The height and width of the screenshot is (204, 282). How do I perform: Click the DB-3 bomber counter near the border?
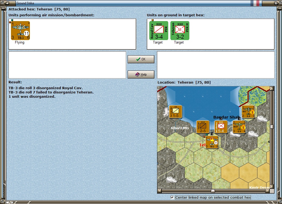pos(248,112)
